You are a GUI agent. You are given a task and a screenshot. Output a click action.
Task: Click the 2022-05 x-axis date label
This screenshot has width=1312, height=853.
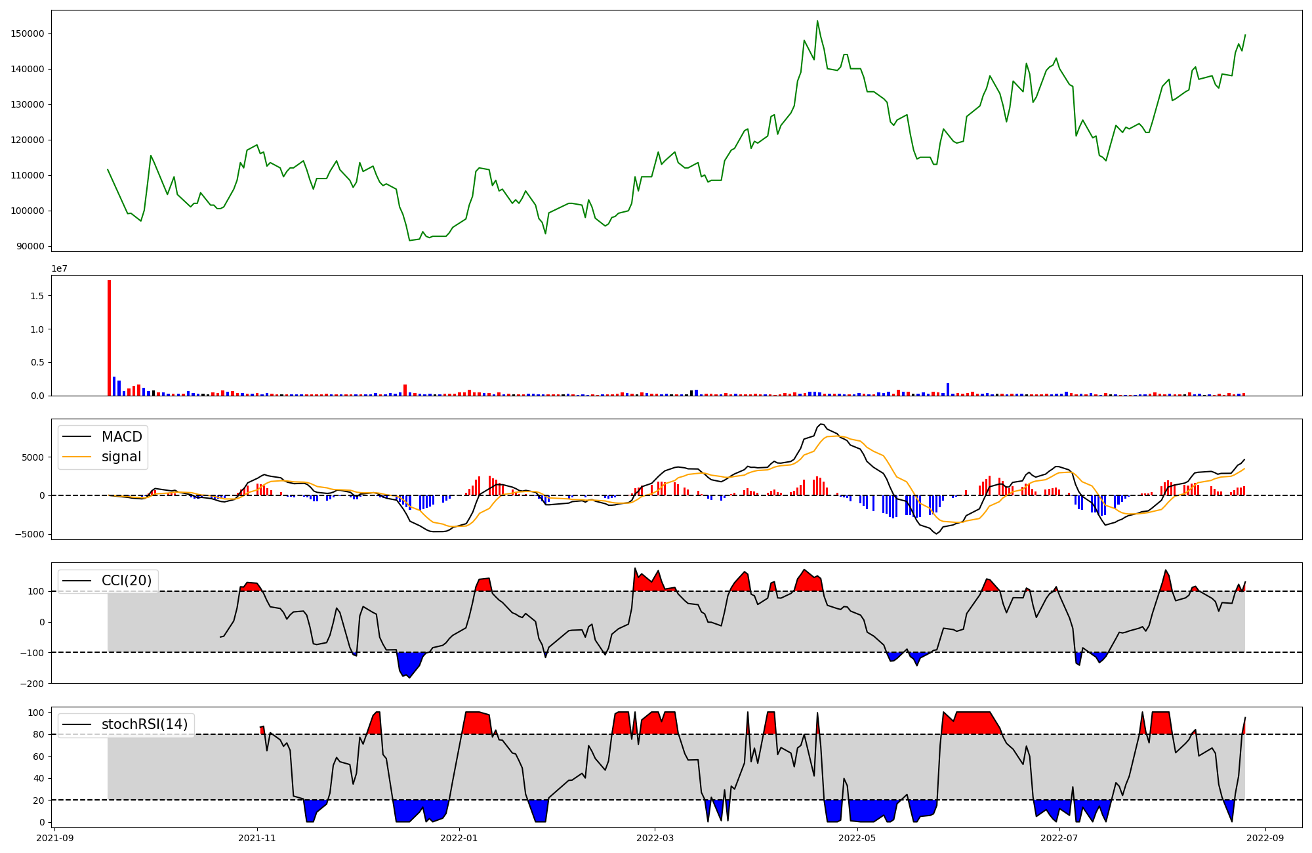[857, 838]
